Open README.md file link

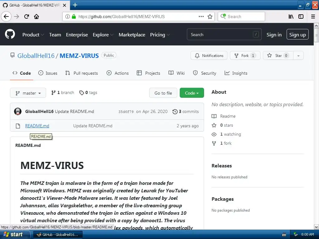pyautogui.click(x=37, y=126)
